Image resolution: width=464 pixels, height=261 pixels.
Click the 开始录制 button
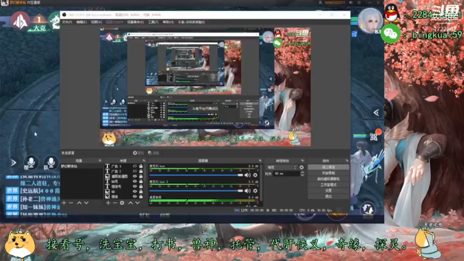pos(328,173)
